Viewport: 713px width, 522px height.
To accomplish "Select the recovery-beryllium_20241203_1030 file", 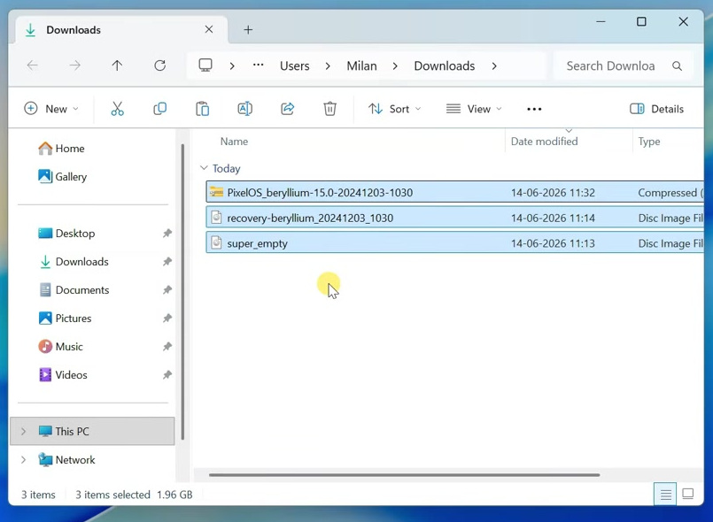I will tap(454, 218).
